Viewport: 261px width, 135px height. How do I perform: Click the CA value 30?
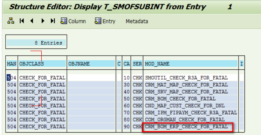pyautogui.click(x=126, y=85)
